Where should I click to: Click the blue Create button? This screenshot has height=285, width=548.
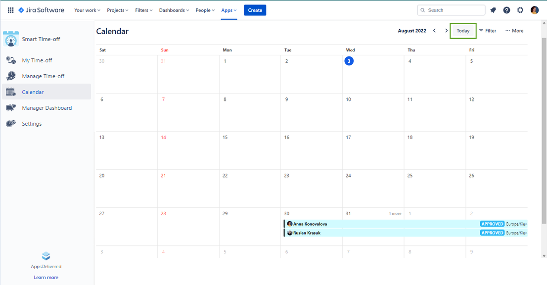pyautogui.click(x=255, y=10)
